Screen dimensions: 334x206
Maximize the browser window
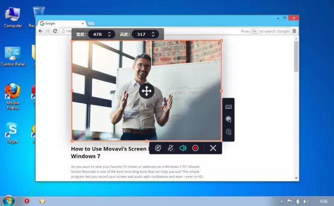pyautogui.click(x=285, y=18)
